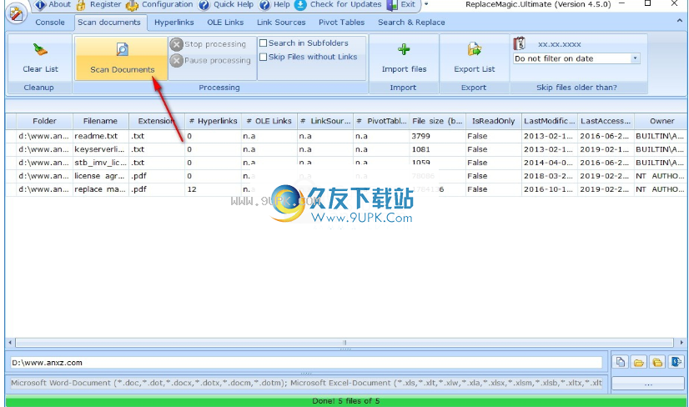Viewport: 689px width, 407px height.
Task: Click hyperlink count 12 cell
Action: pyautogui.click(x=213, y=189)
